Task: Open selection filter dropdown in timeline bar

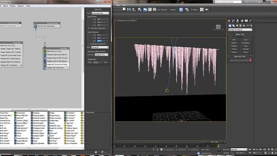Action: point(238,149)
